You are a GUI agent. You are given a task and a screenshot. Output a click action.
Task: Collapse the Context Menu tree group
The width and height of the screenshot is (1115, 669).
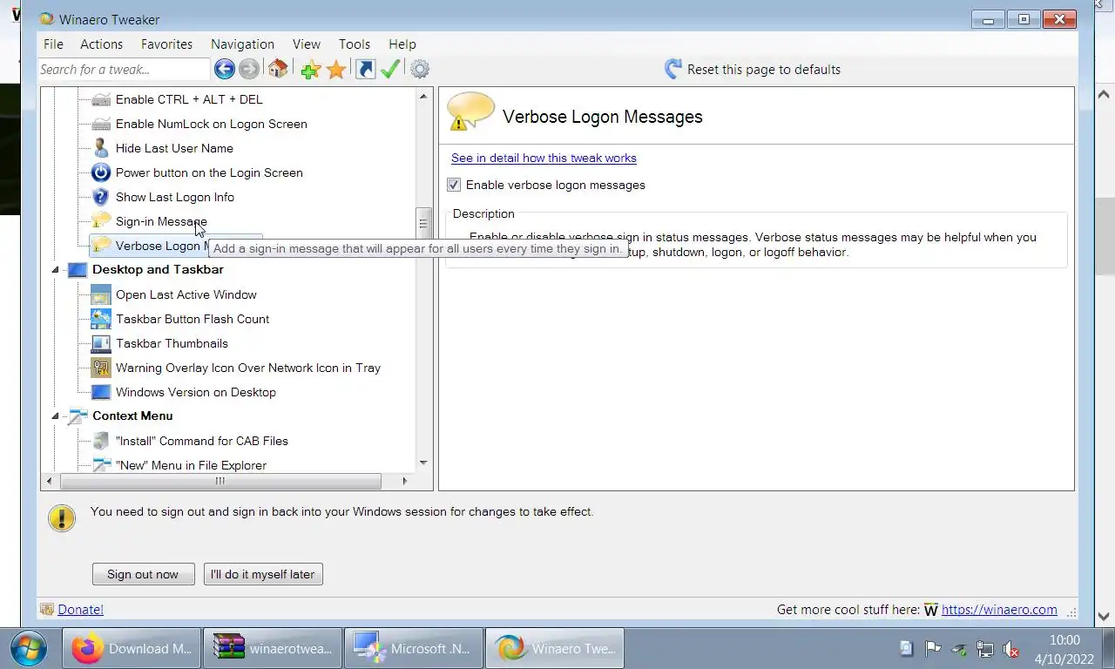click(x=55, y=416)
